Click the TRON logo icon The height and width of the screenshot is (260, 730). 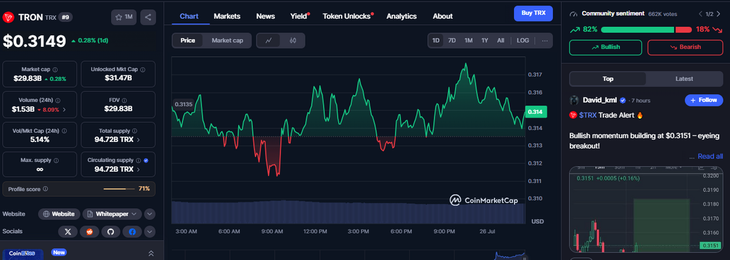pyautogui.click(x=9, y=17)
